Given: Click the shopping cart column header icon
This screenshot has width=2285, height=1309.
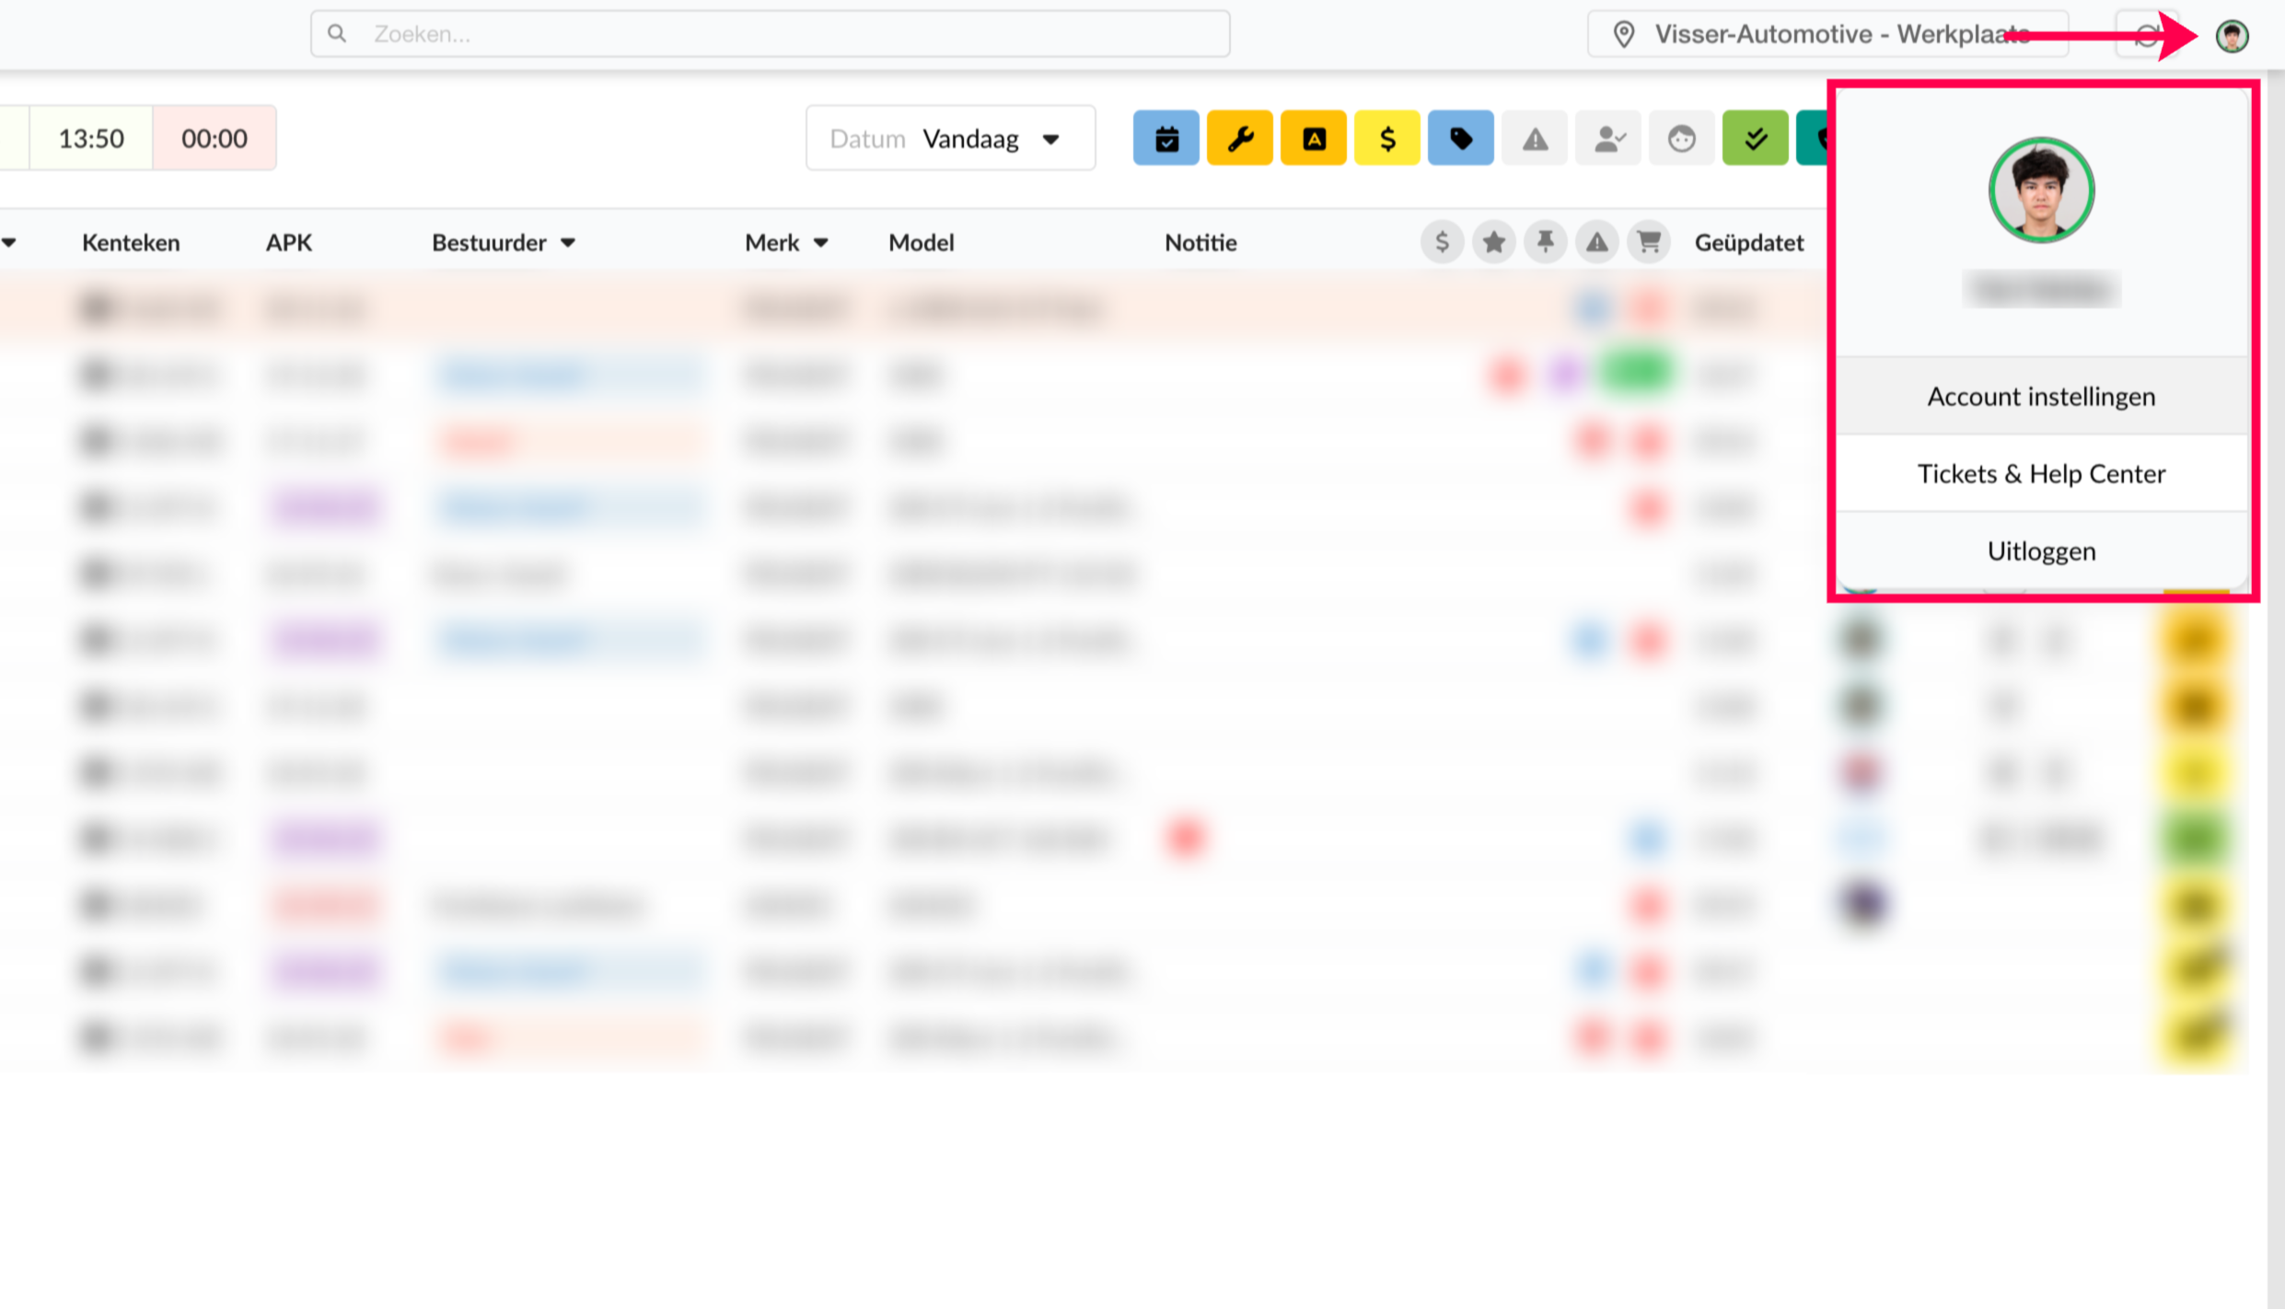Looking at the screenshot, I should point(1648,243).
